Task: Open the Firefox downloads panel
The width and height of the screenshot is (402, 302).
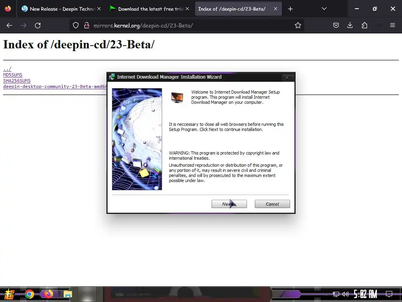Action: click(350, 25)
